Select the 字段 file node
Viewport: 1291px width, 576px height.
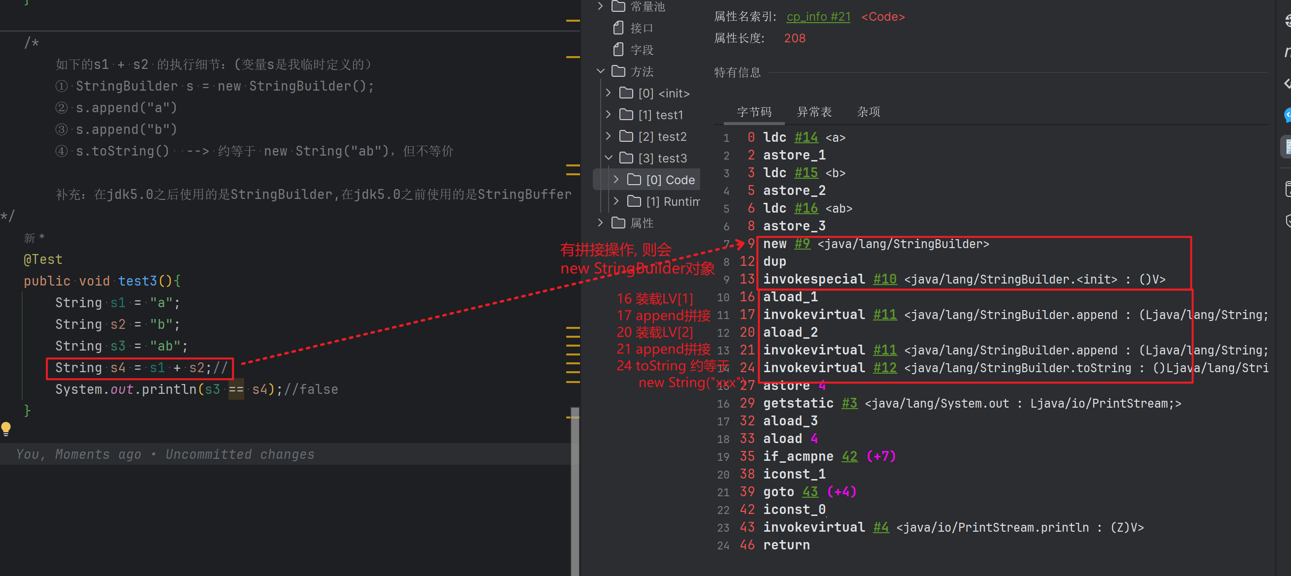pos(642,50)
